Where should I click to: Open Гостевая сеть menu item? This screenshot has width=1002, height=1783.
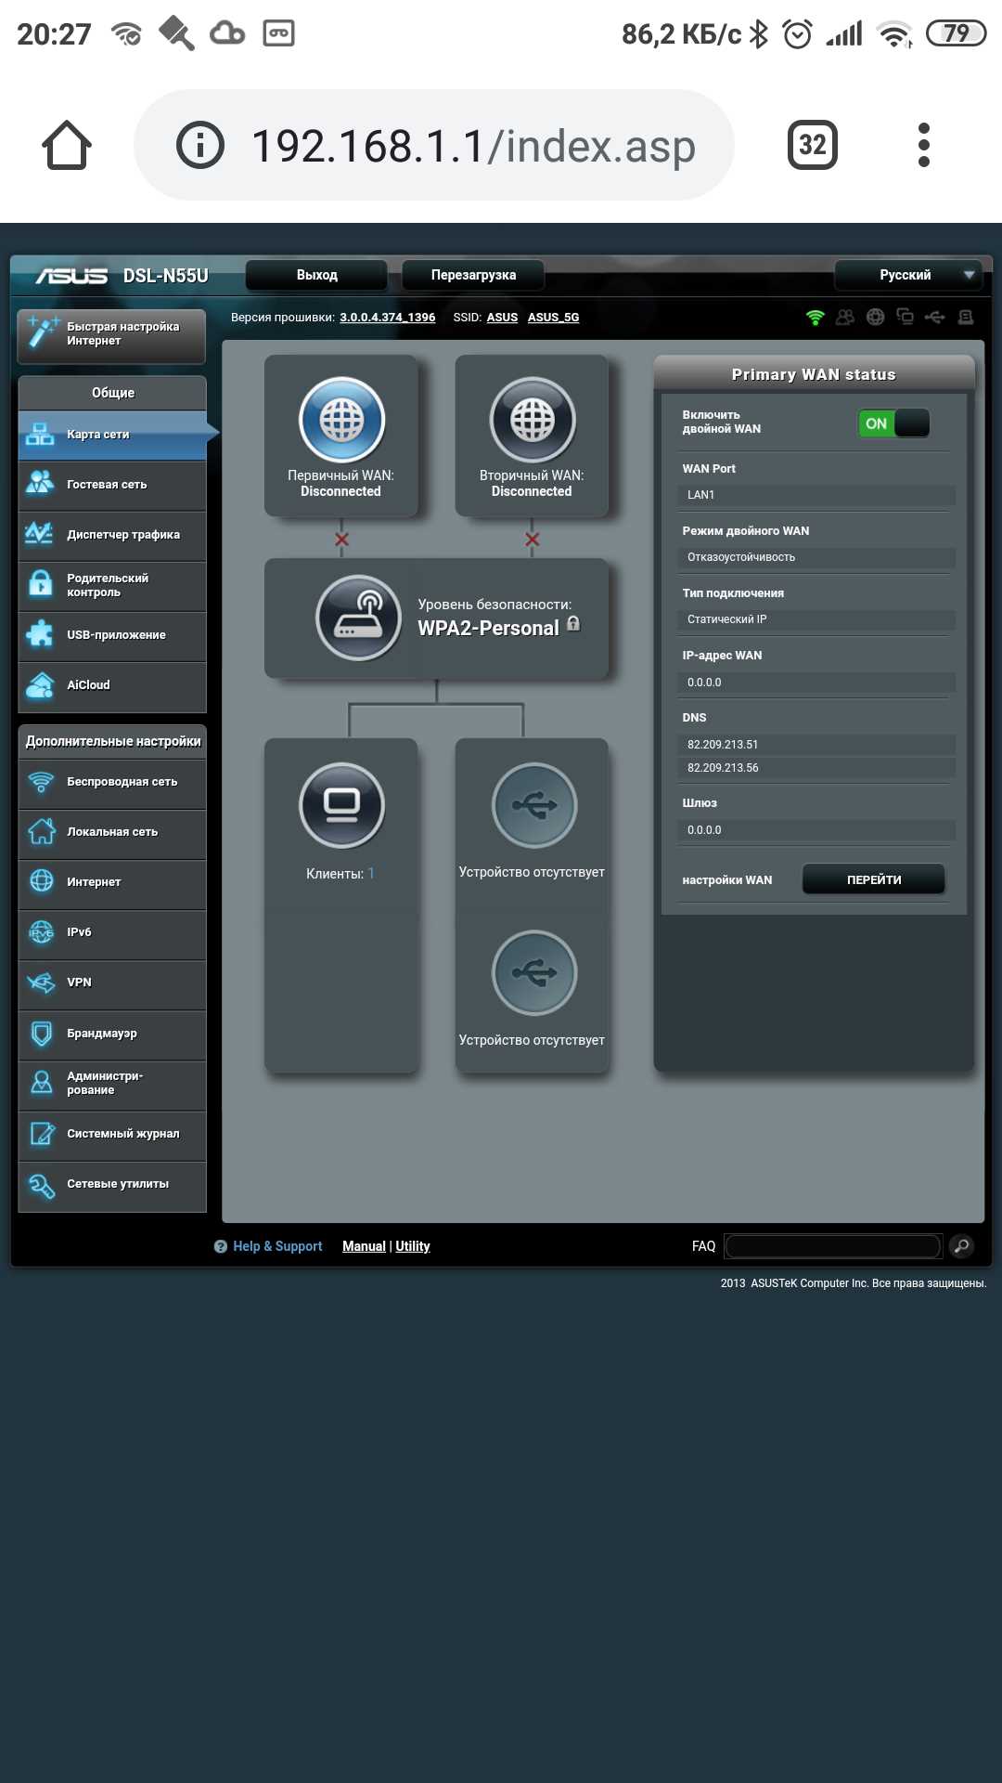[112, 485]
